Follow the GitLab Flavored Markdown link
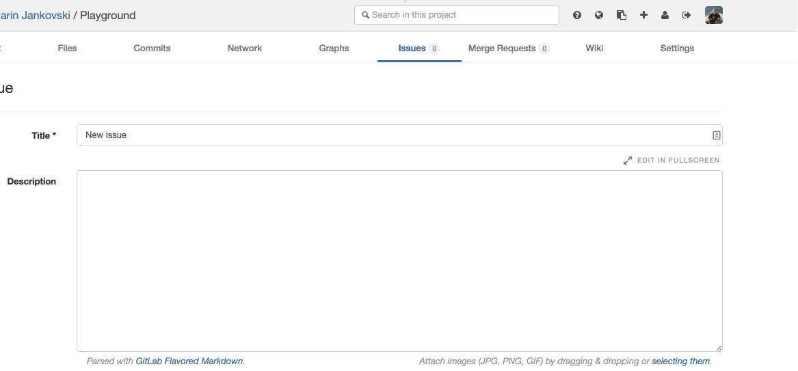This screenshot has height=371, width=798. [x=189, y=361]
